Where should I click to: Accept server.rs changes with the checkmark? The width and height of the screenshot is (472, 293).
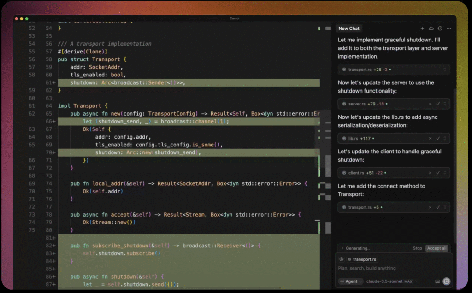click(438, 104)
